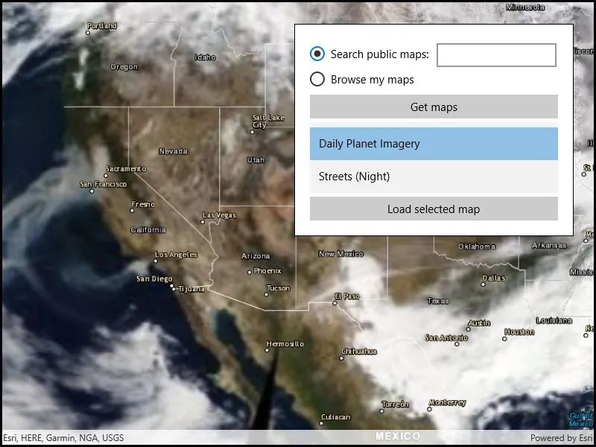
Task: Click the California state label
Action: pos(148,230)
